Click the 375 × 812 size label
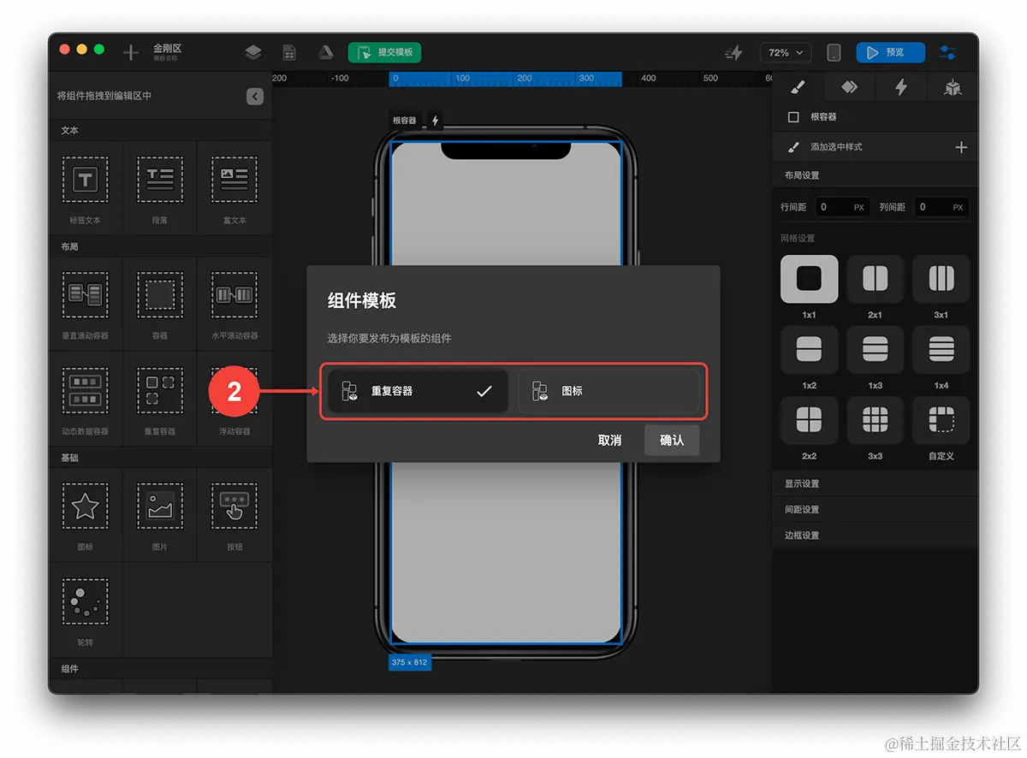This screenshot has height=758, width=1027. click(x=409, y=662)
